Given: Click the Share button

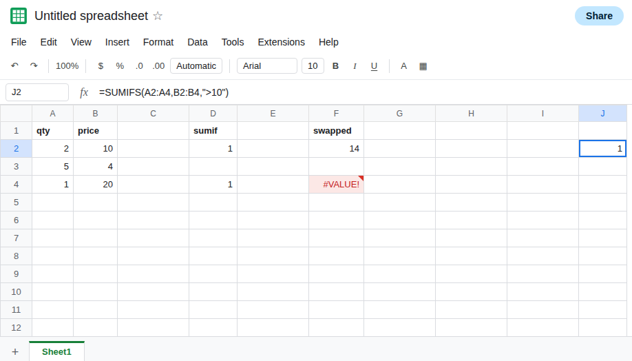Looking at the screenshot, I should pos(599,16).
